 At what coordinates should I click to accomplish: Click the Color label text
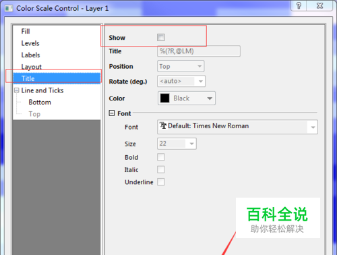click(117, 98)
